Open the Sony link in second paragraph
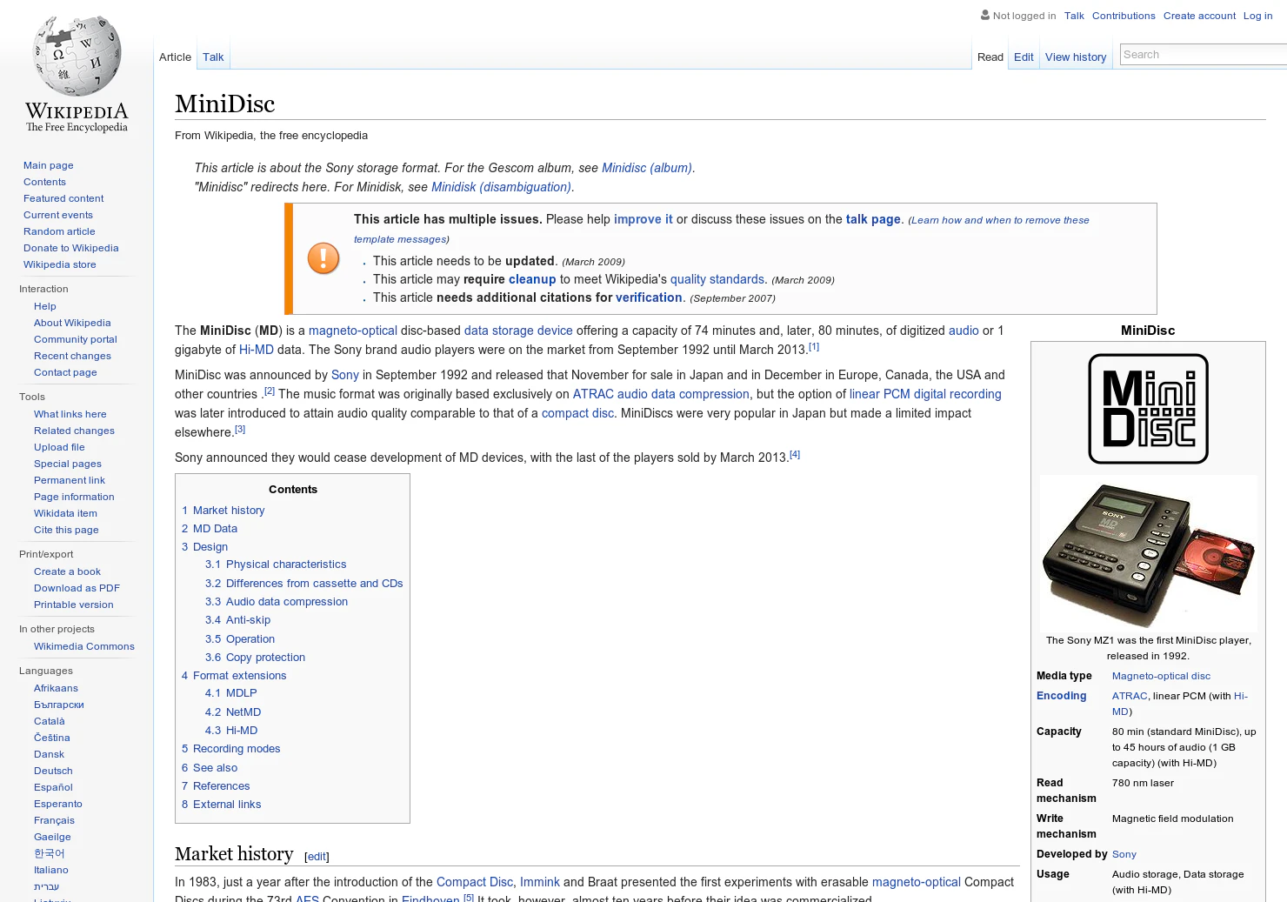Viewport: 1287px width, 902px height. (x=345, y=375)
